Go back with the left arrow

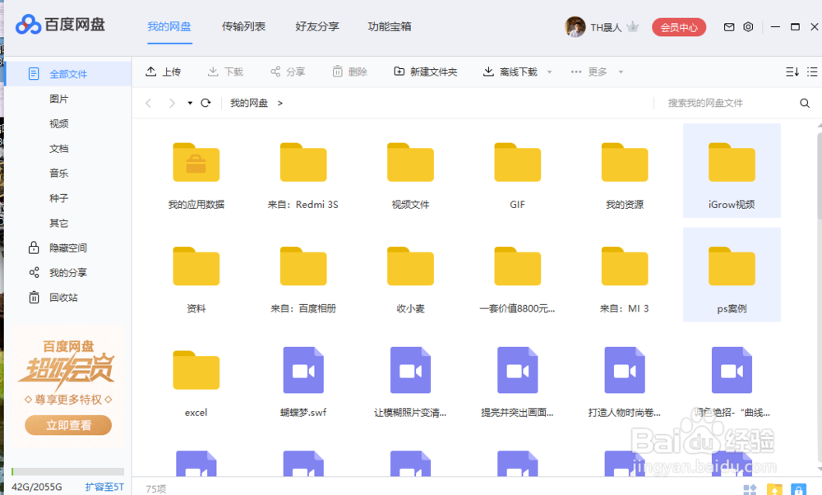pyautogui.click(x=149, y=103)
